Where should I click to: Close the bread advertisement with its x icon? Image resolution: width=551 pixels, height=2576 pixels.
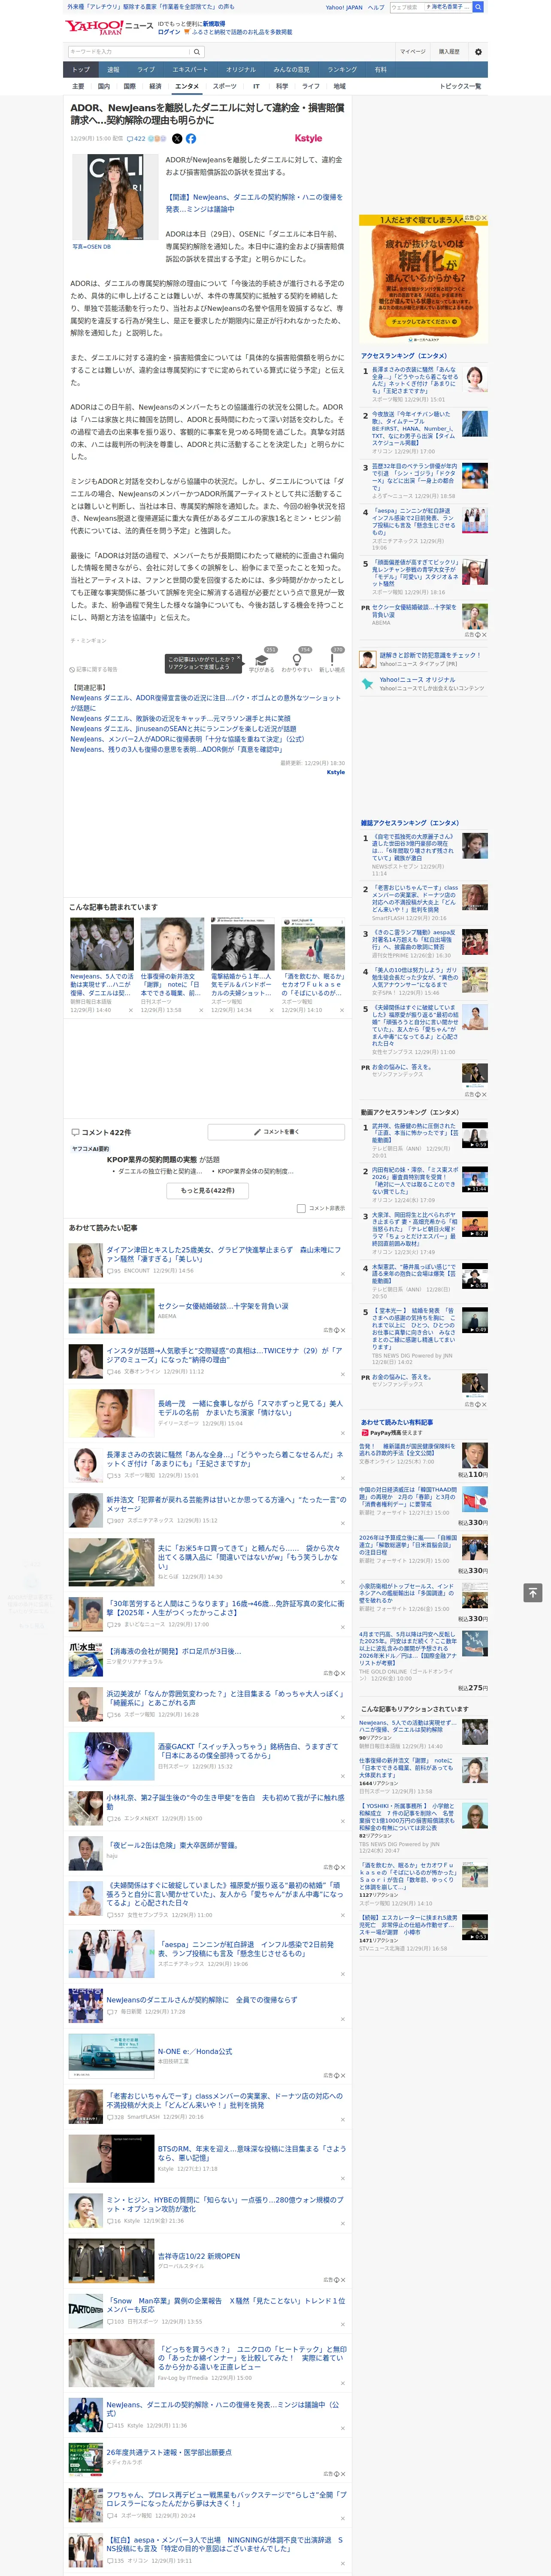click(x=484, y=218)
